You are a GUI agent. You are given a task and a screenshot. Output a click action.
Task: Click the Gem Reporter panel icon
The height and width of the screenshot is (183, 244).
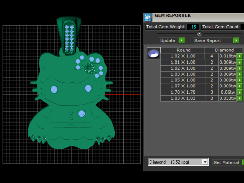pos(148,17)
